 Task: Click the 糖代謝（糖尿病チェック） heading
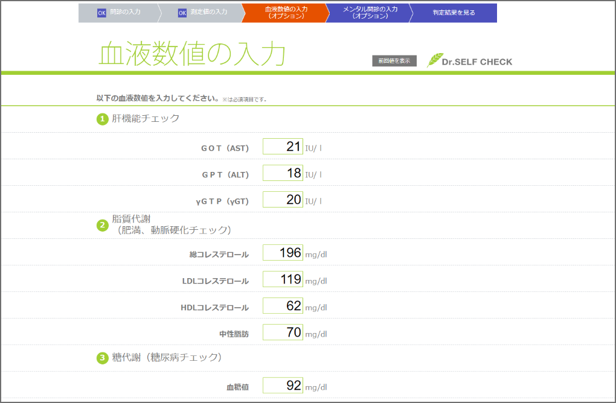click(167, 358)
